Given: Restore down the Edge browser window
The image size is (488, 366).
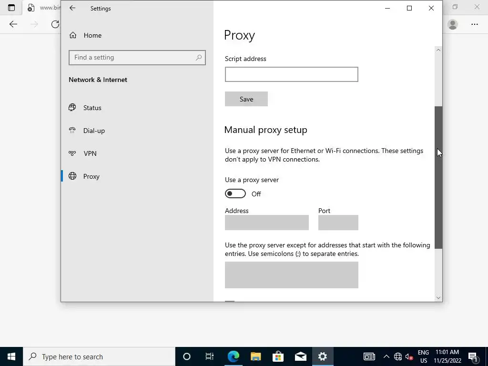Looking at the screenshot, I should tap(455, 7).
